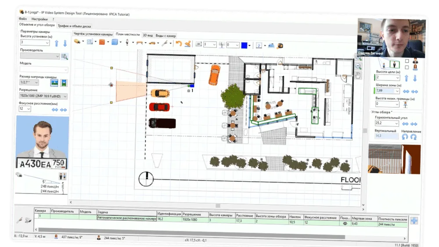This screenshot has height=247, width=439.
Task: Expand the Фокусное расстояние 12 dropdown
Action: point(25,109)
